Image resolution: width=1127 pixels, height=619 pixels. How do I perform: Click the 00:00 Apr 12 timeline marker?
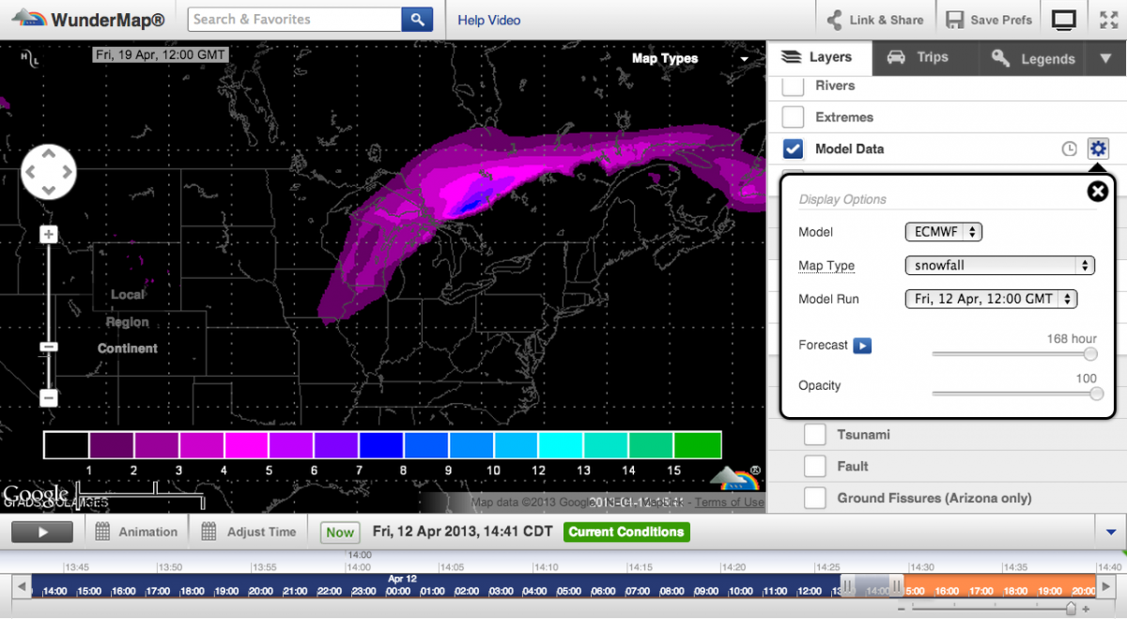[398, 591]
